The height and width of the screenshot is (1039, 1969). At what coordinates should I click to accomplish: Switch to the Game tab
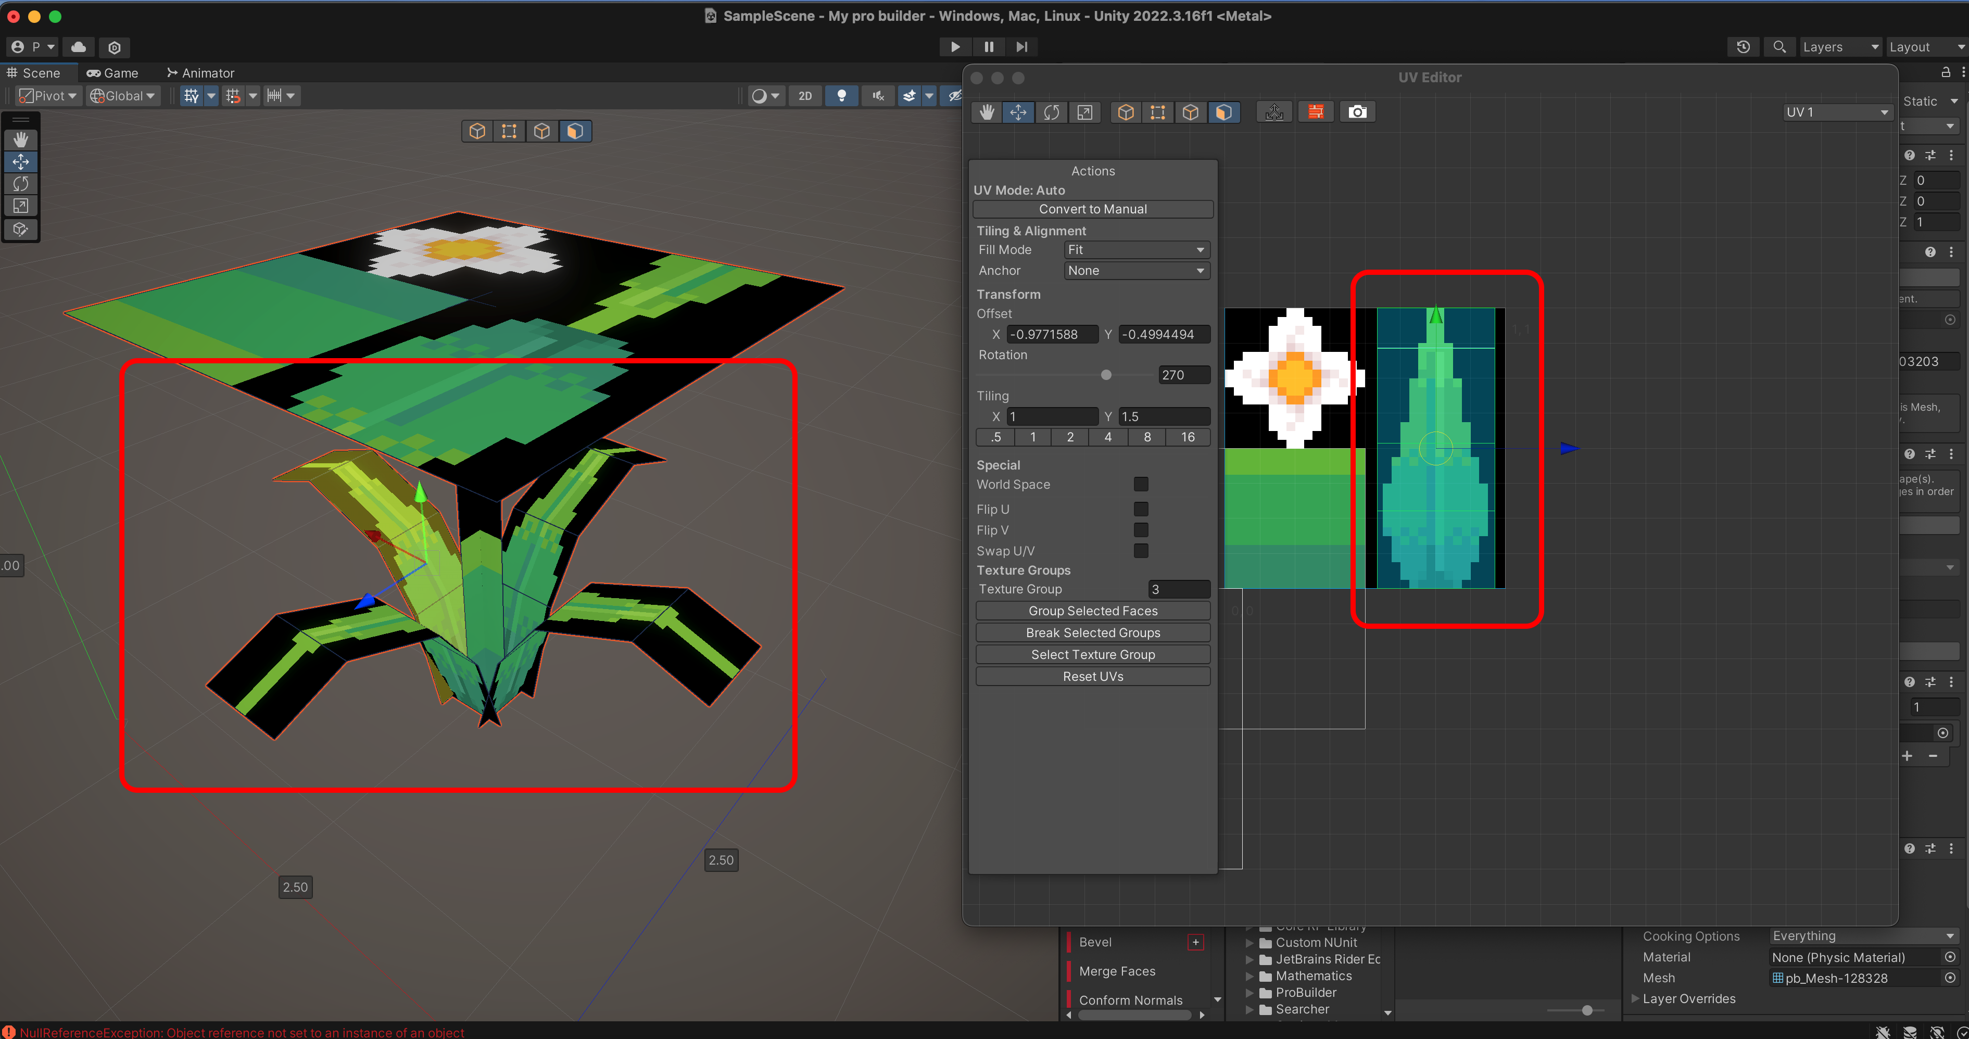tap(113, 72)
